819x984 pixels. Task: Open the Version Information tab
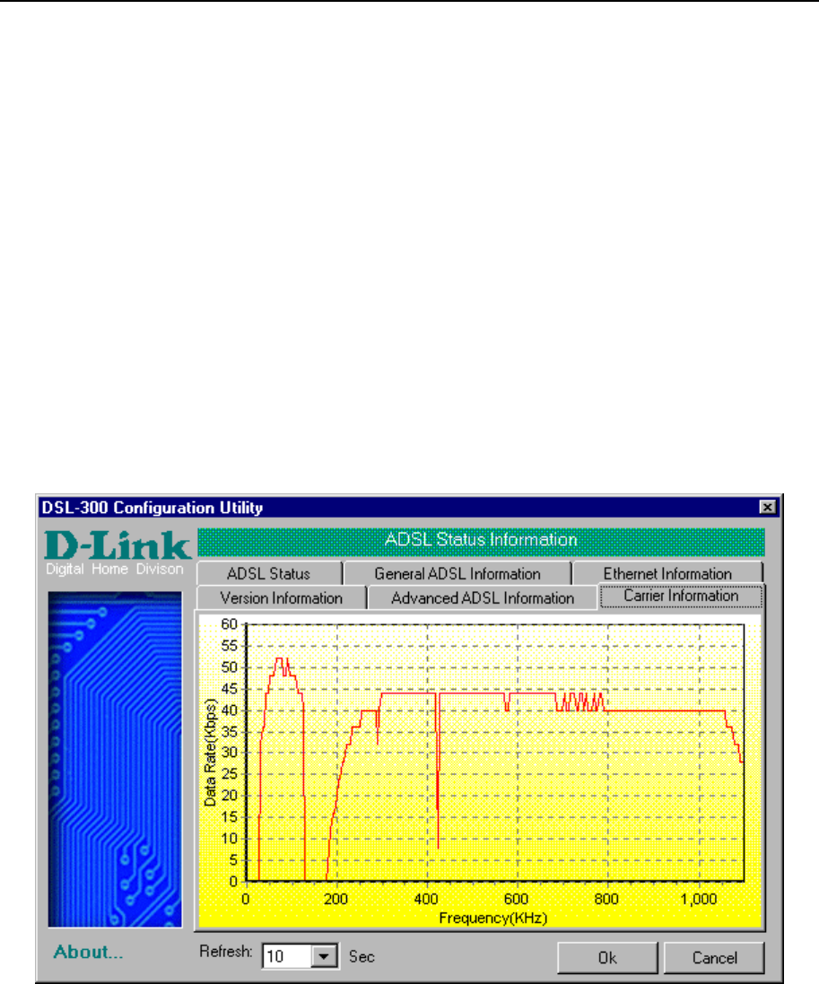281,598
